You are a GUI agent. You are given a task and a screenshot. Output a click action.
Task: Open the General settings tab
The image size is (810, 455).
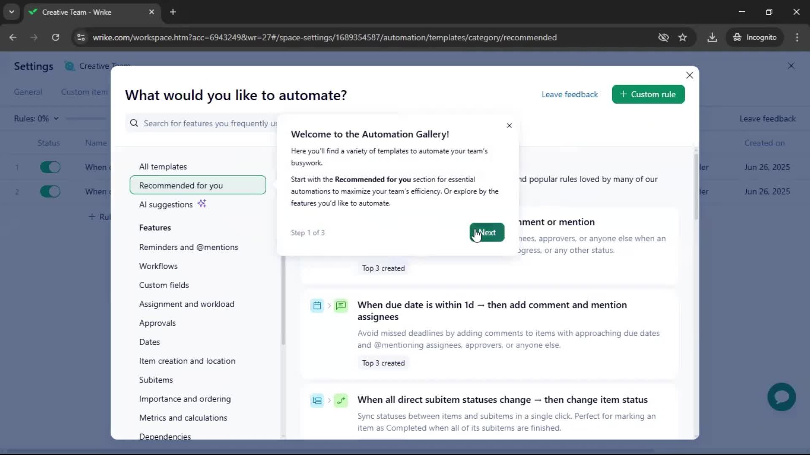[x=28, y=92]
